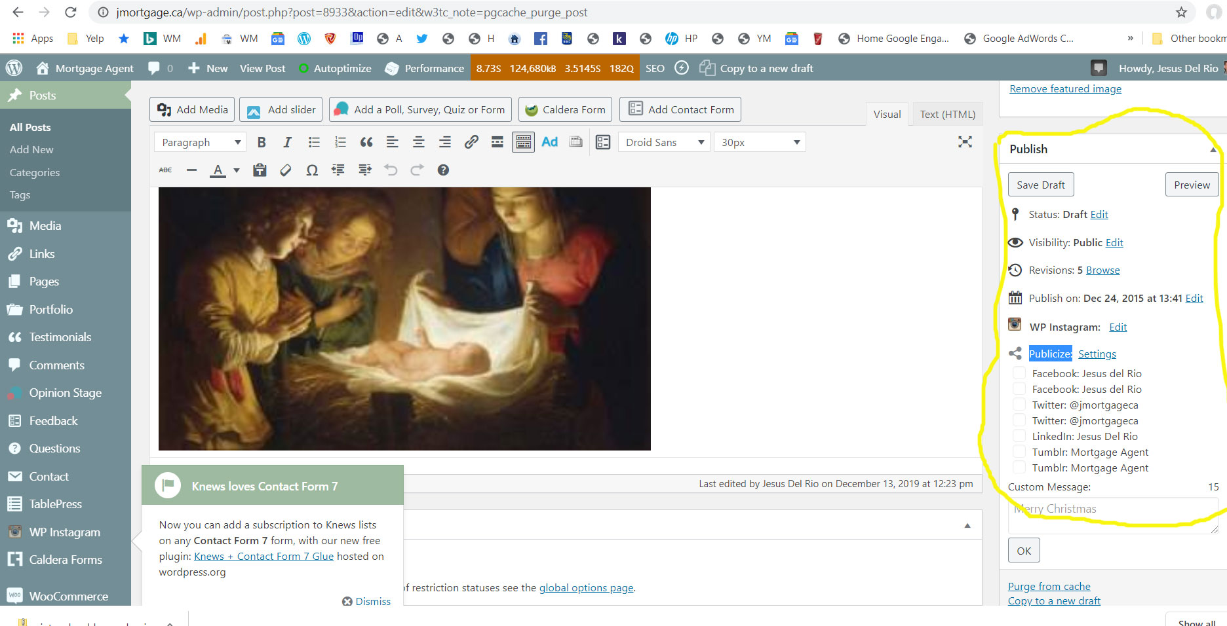Open All Posts in sidebar
Image resolution: width=1227 pixels, height=626 pixels.
point(30,127)
